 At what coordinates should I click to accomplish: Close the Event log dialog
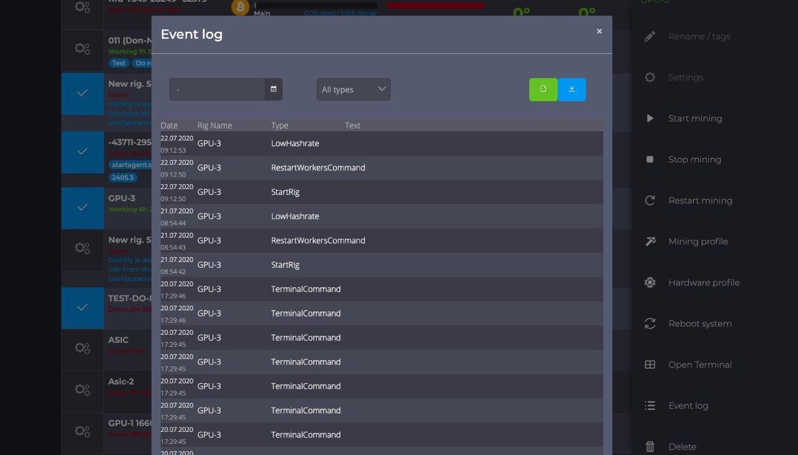599,31
